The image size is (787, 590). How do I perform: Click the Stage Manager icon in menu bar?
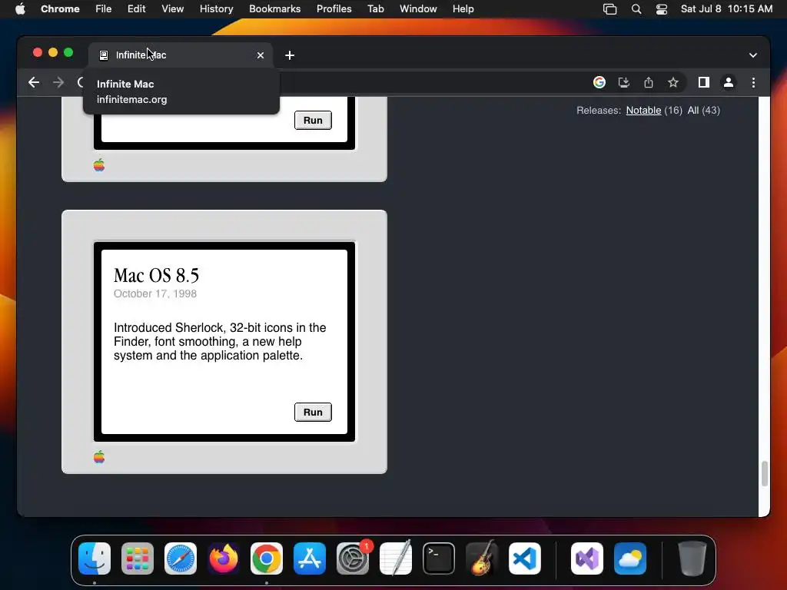point(609,9)
